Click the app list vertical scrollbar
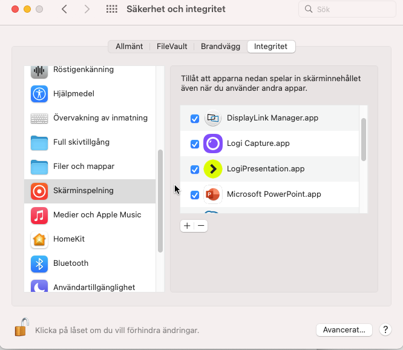Viewport: 403px width, 350px height. (364, 139)
